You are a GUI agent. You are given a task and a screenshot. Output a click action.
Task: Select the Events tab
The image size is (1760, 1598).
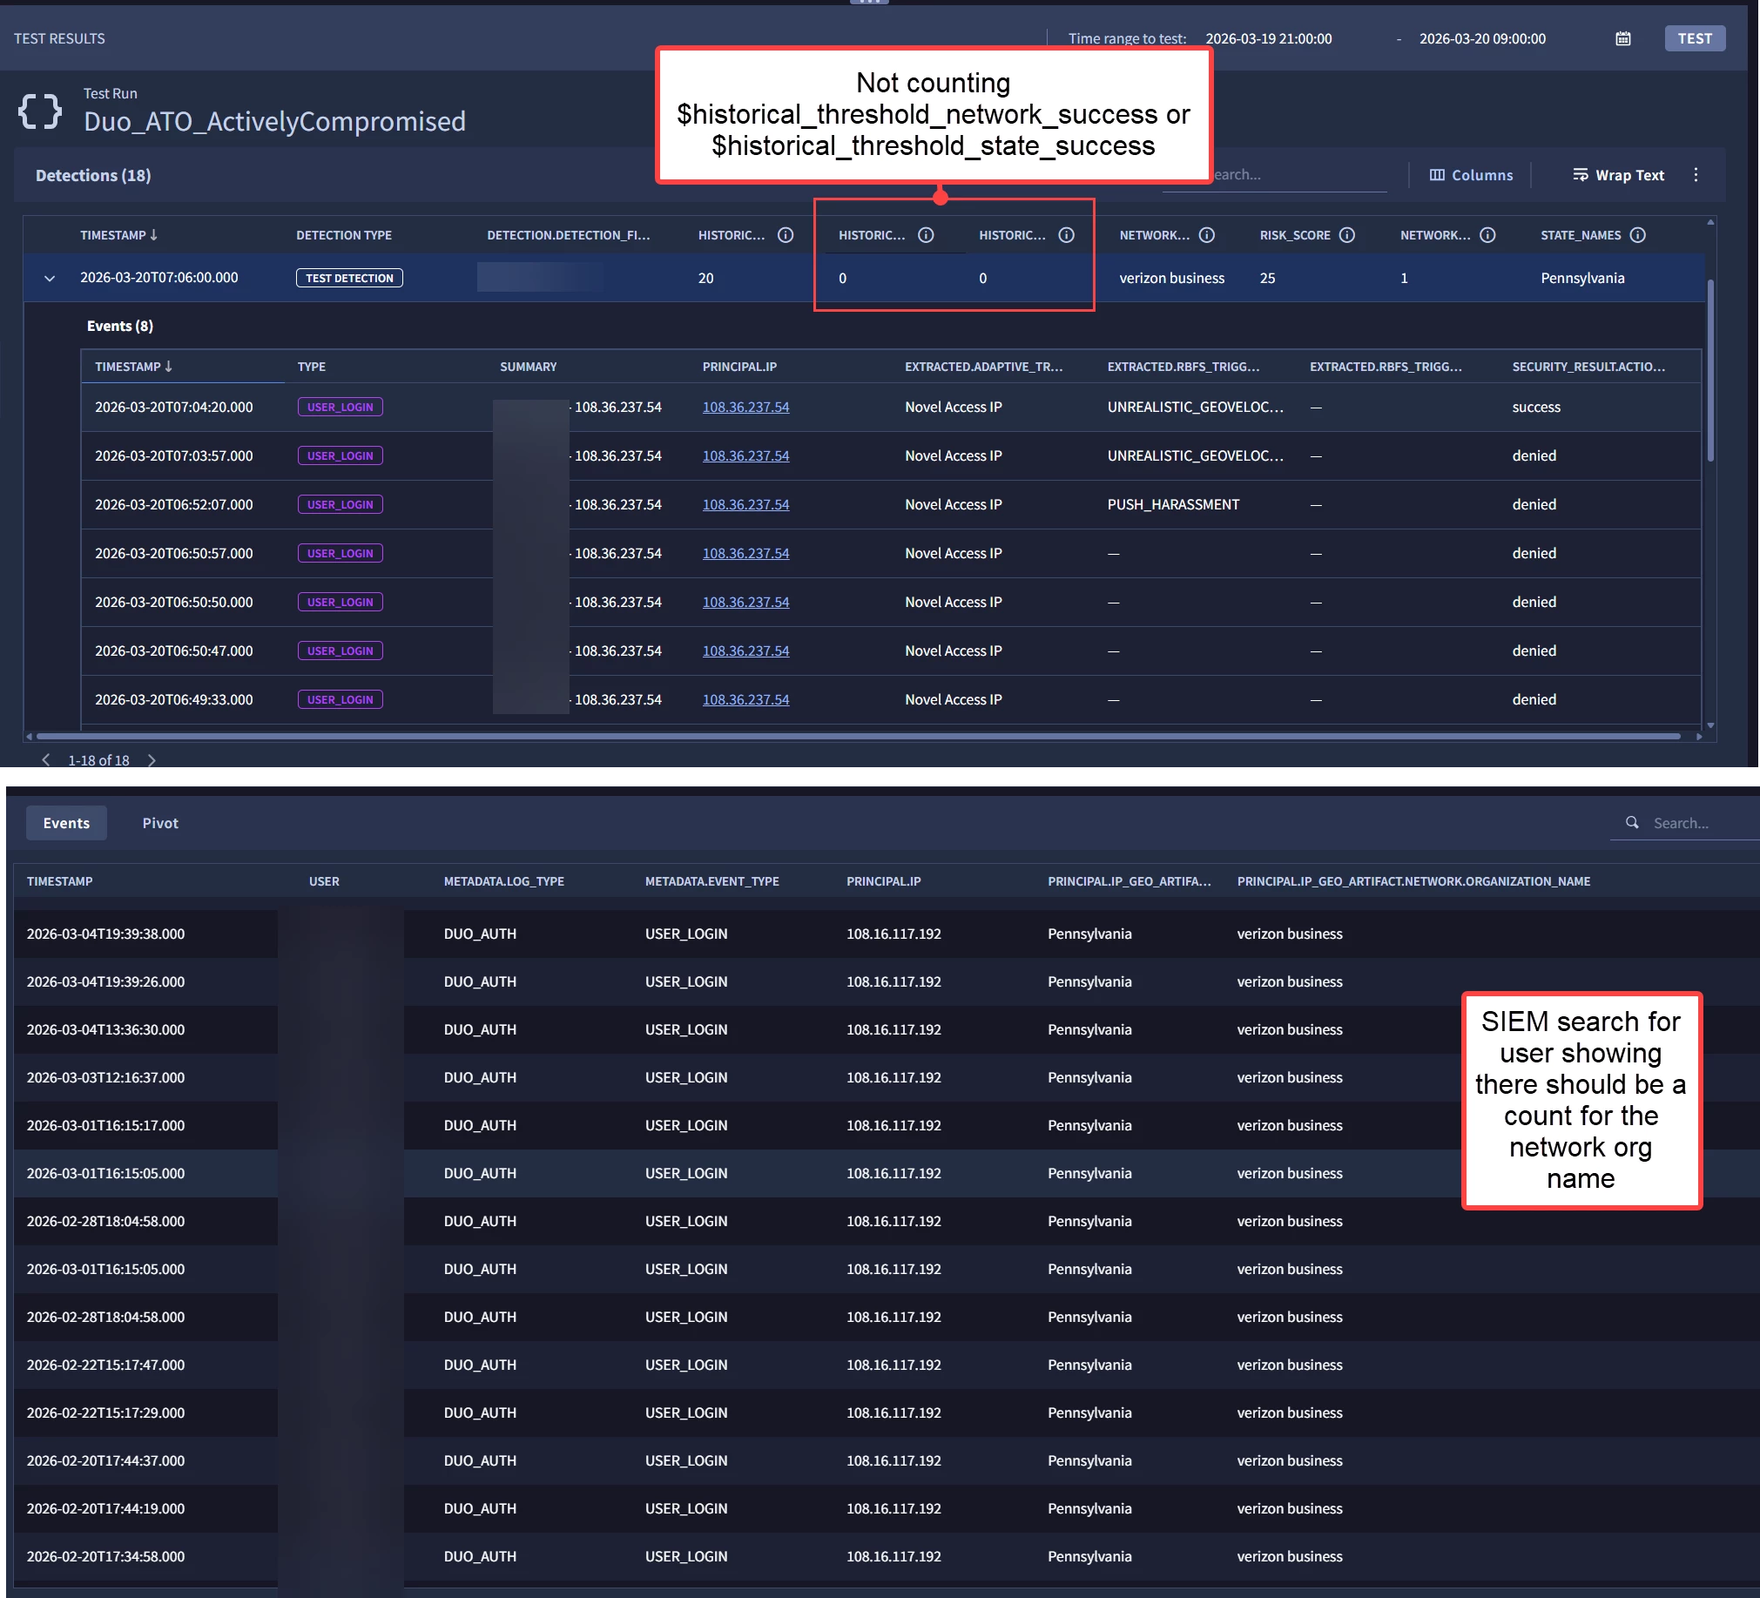click(66, 823)
